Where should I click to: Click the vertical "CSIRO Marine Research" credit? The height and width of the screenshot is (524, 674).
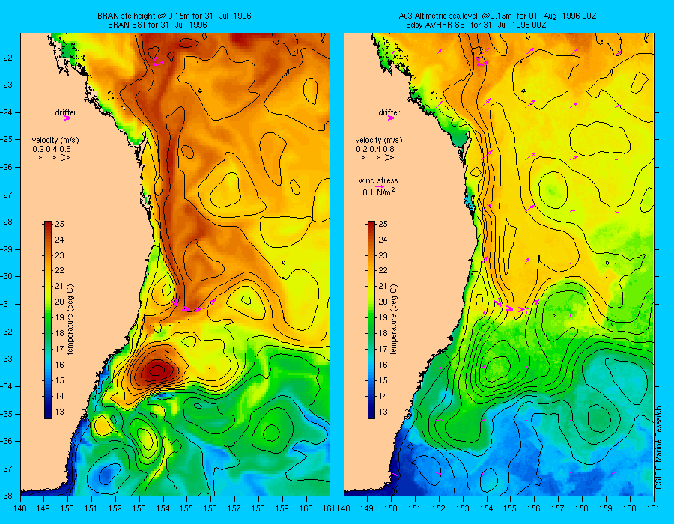[x=658, y=448]
